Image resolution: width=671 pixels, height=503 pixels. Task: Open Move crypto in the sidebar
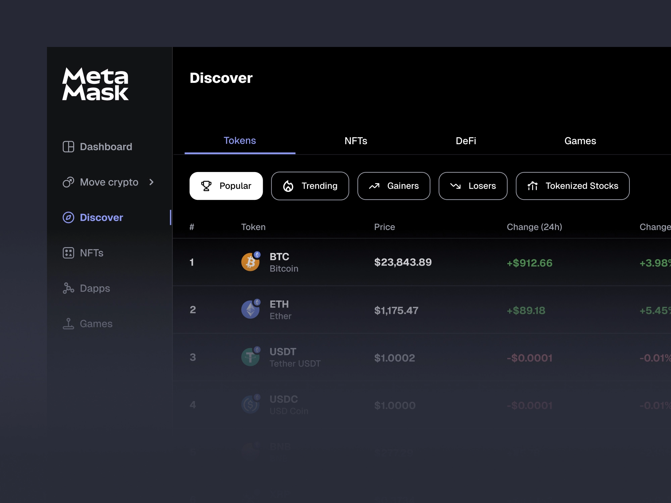point(108,182)
